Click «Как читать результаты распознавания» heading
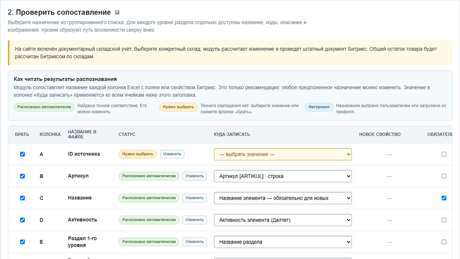Image resolution: width=460 pixels, height=259 pixels. [x=65, y=79]
